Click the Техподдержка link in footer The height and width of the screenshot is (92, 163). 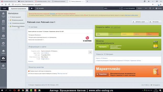tap(156, 85)
